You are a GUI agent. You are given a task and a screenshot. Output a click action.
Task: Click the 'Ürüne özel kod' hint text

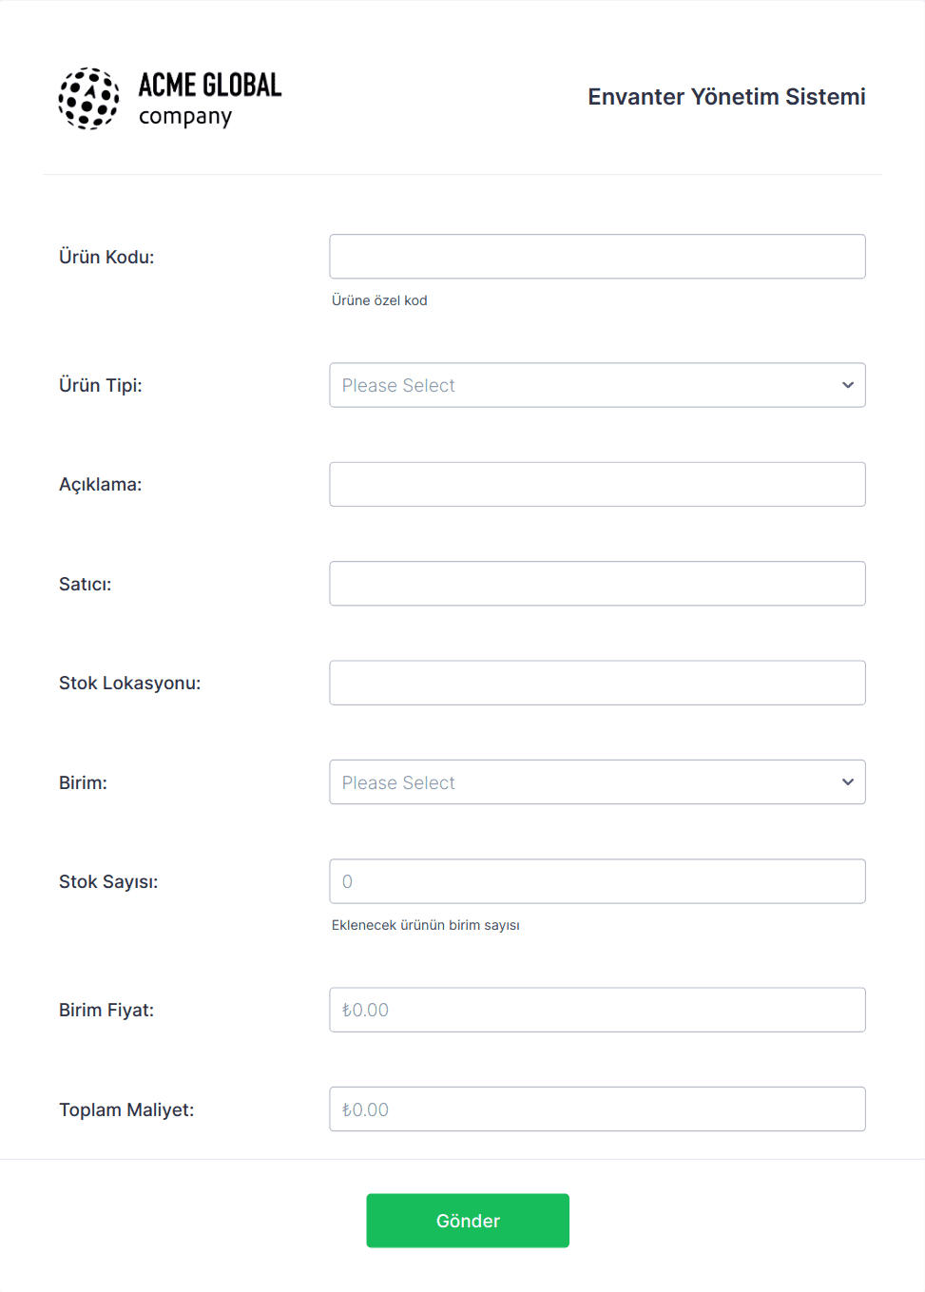(379, 300)
